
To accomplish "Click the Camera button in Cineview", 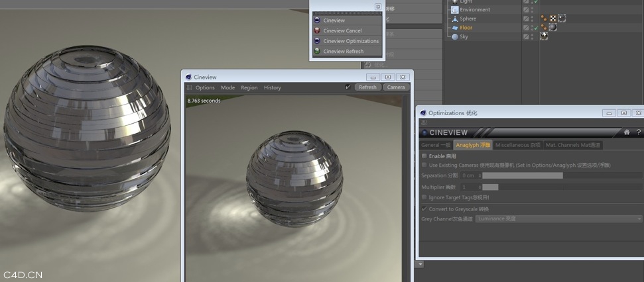I will pyautogui.click(x=396, y=87).
